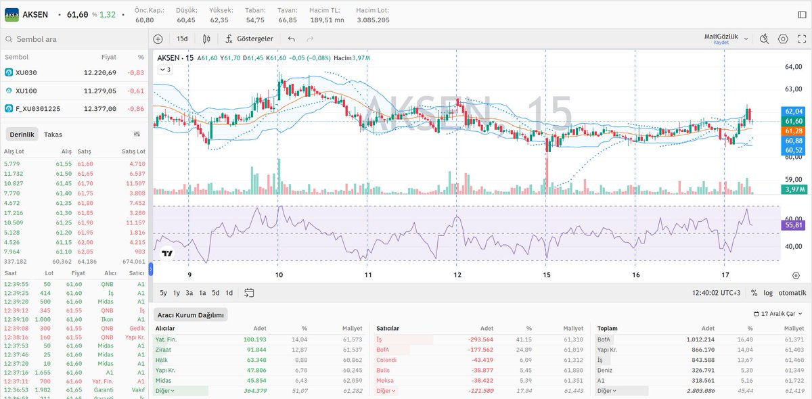Click the calendar icon beside 17 Aralık Çar
This screenshot has height=399, width=812.
click(x=756, y=314)
